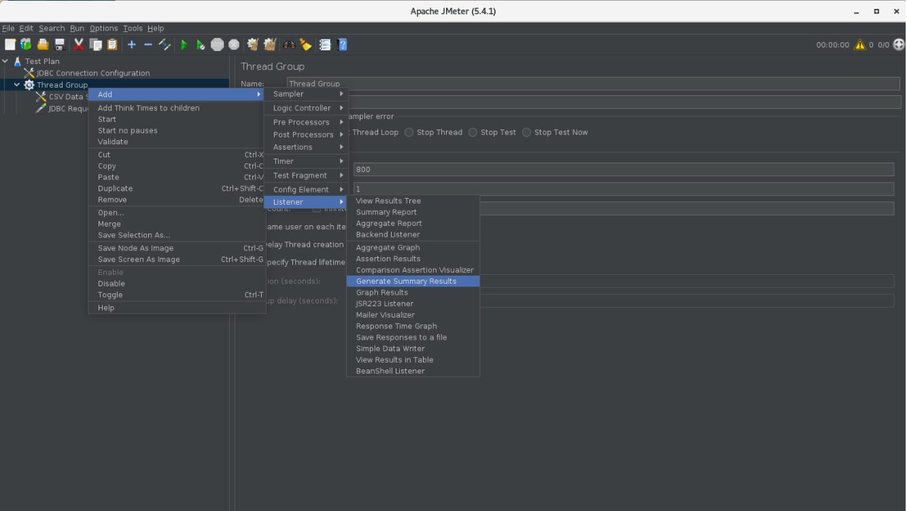Open the Function Helper dialog icon
The image size is (907, 511).
pyautogui.click(x=325, y=44)
